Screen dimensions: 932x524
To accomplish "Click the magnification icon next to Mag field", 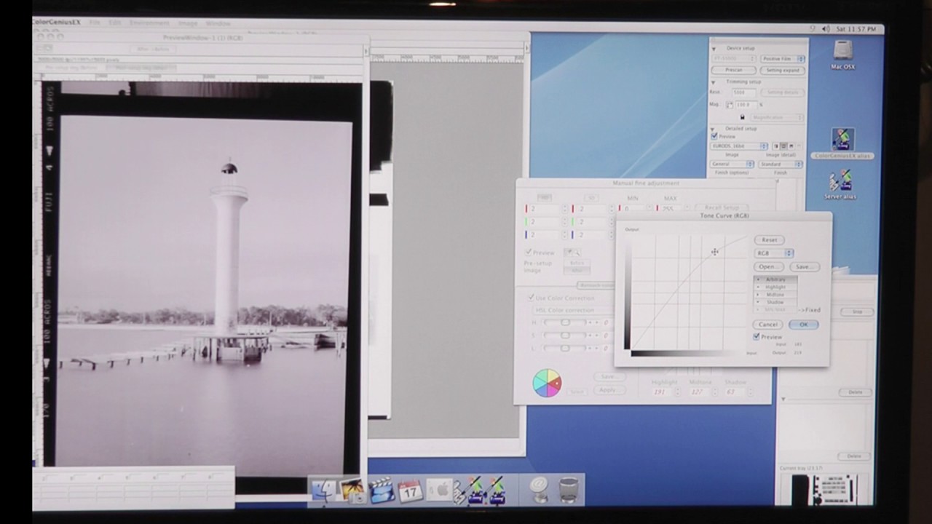I will pyautogui.click(x=729, y=105).
